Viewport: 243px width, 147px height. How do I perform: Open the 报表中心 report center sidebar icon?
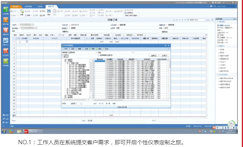tap(6, 41)
